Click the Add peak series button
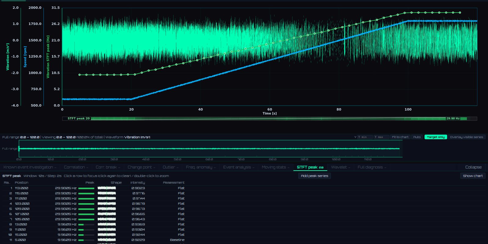The width and height of the screenshot is (488, 244). (x=314, y=176)
